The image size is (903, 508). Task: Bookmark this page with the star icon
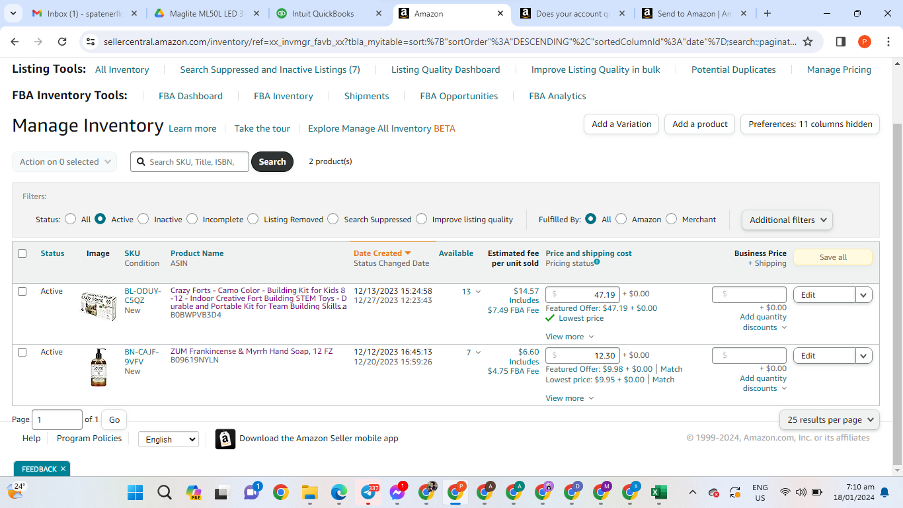[x=808, y=42]
